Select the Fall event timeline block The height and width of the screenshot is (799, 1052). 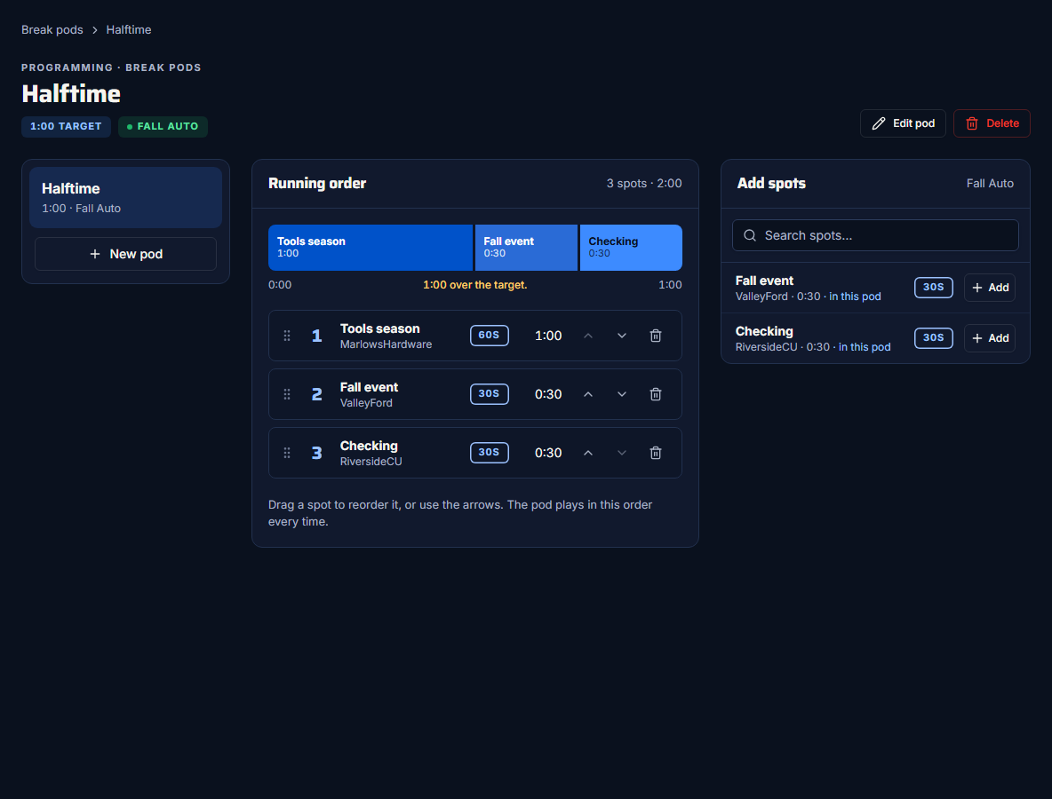coord(526,248)
